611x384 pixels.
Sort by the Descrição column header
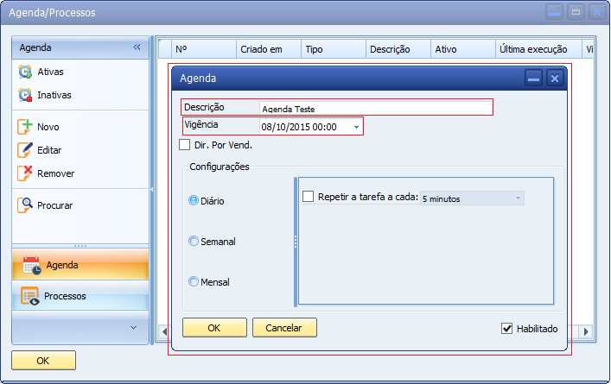tap(398, 49)
